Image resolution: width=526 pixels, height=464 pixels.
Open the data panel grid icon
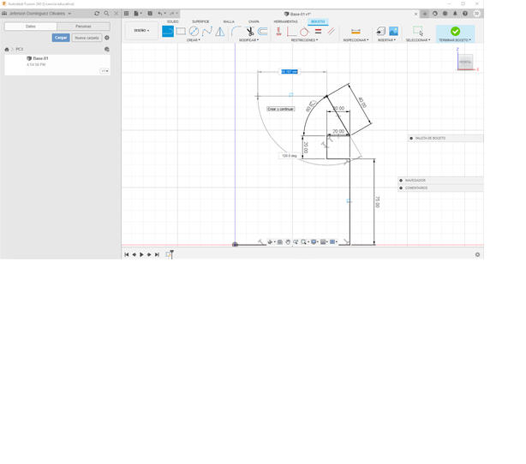click(127, 14)
